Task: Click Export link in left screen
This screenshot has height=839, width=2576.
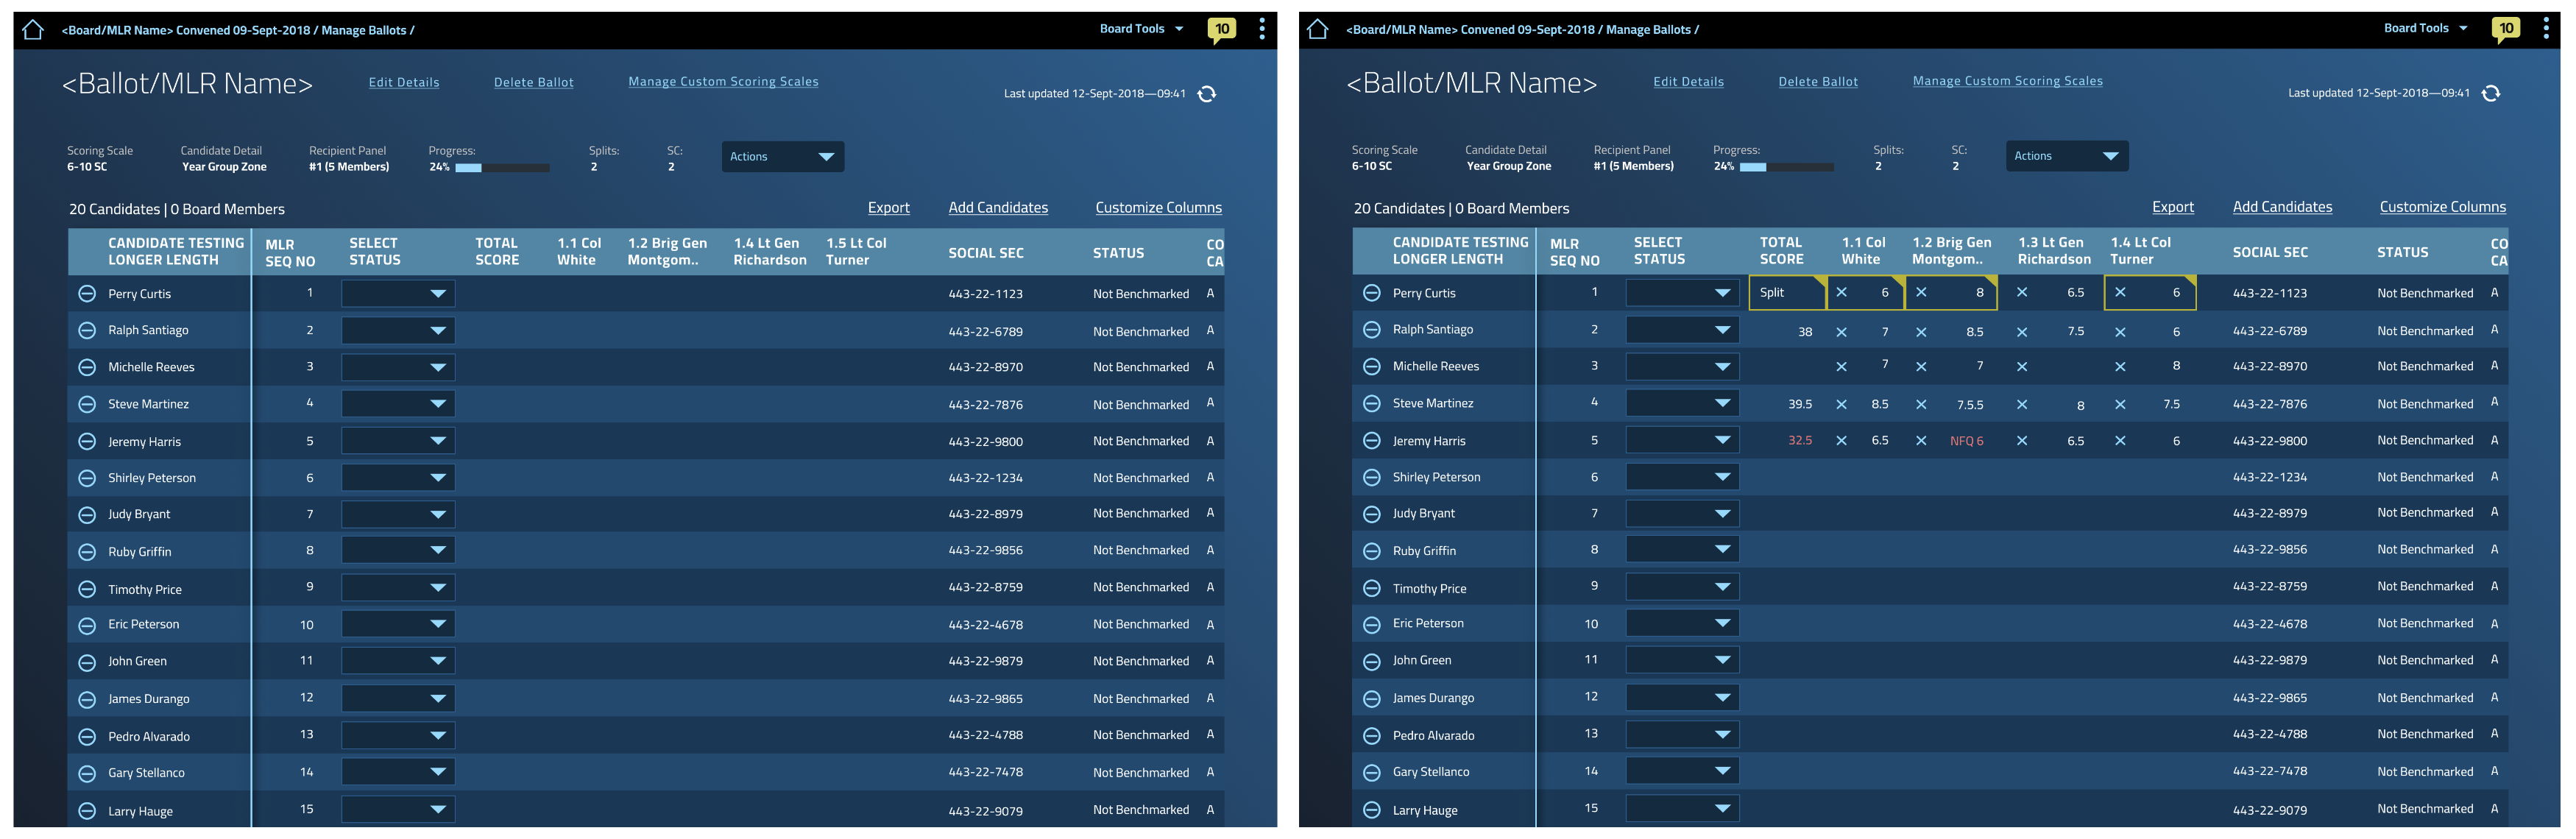Action: pyautogui.click(x=889, y=208)
